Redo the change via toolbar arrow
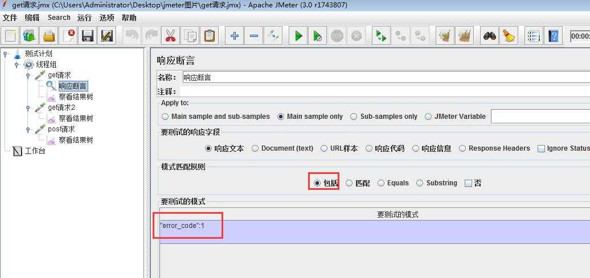 (151, 36)
